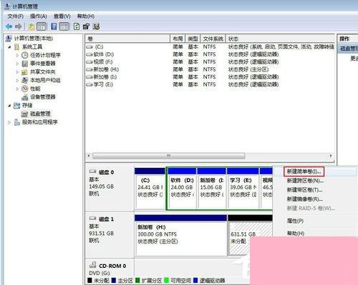The height and width of the screenshot is (285, 358).
Task: Open the 文件(F) menu
Action: click(16, 16)
